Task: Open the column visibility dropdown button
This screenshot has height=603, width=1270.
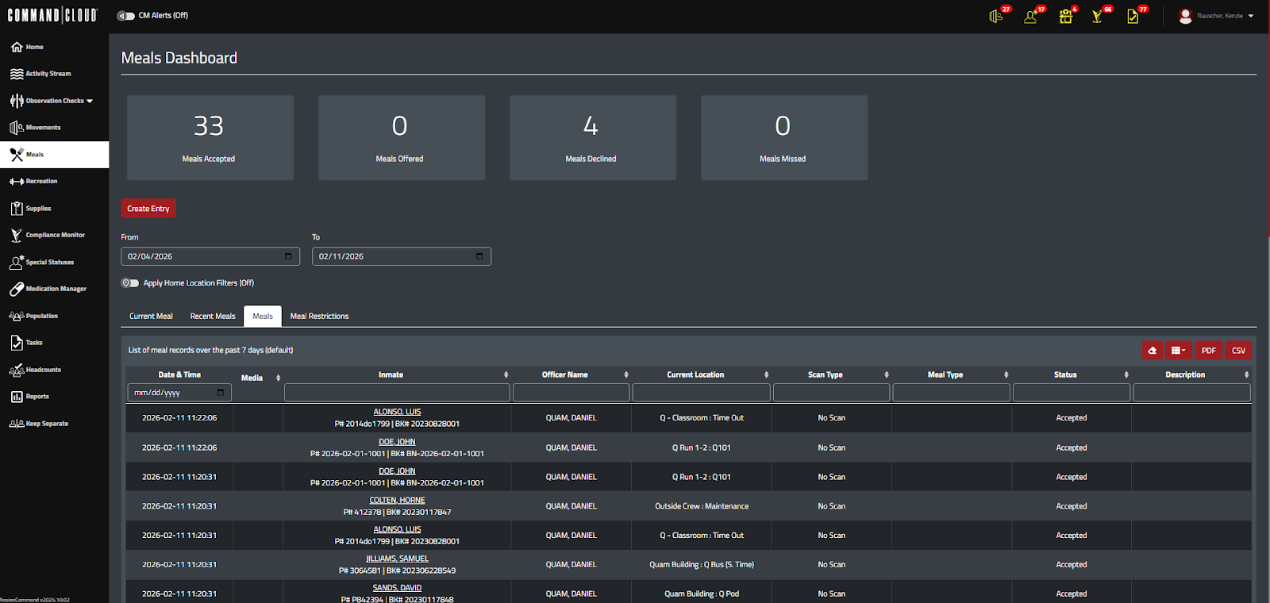Action: [x=1178, y=350]
